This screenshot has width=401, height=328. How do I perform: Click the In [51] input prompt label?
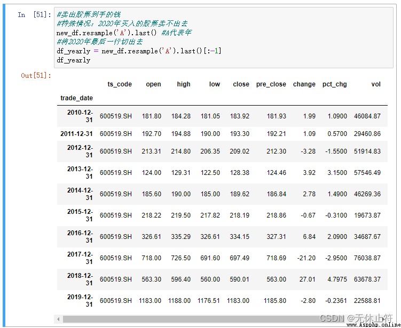click(34, 14)
